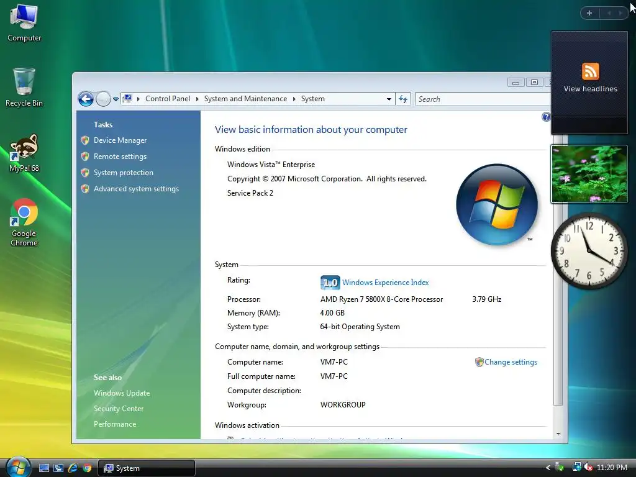Click the analog clock gadget

(x=589, y=251)
